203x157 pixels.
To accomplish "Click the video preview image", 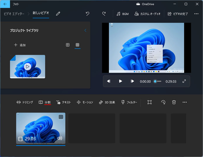I will click(147, 48).
